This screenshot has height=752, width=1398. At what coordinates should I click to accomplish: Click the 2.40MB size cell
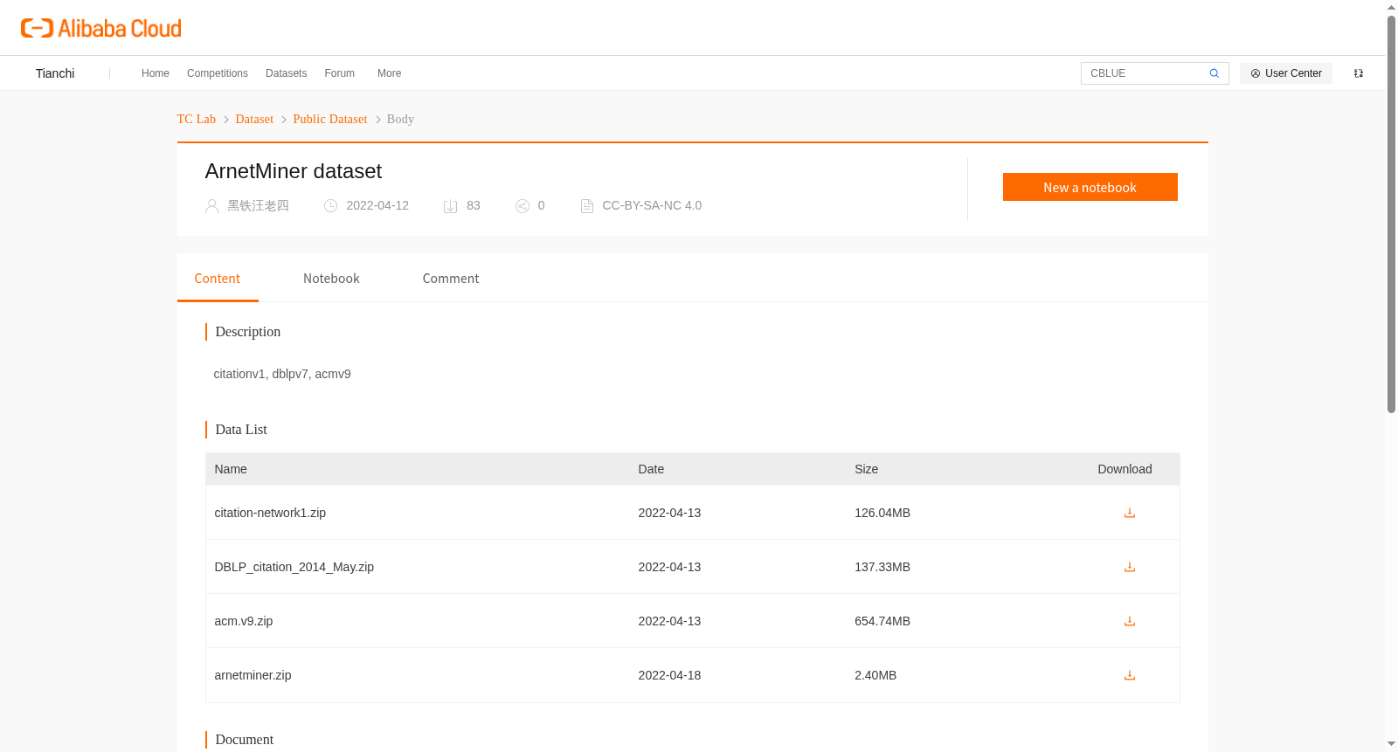[x=875, y=675]
